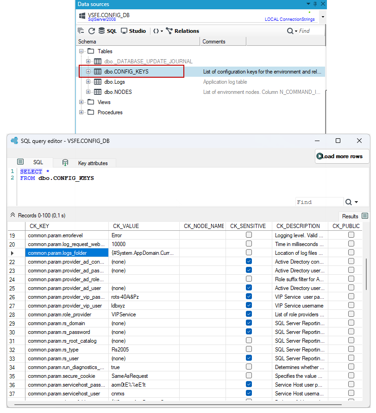376x413 pixels.
Task: Click the magnifier icon in Data sources toolbar
Action: (290, 31)
